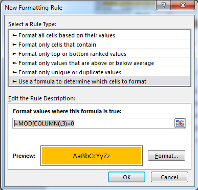Click arrow bullet beside 'Format only cells that contain'

click(15, 45)
